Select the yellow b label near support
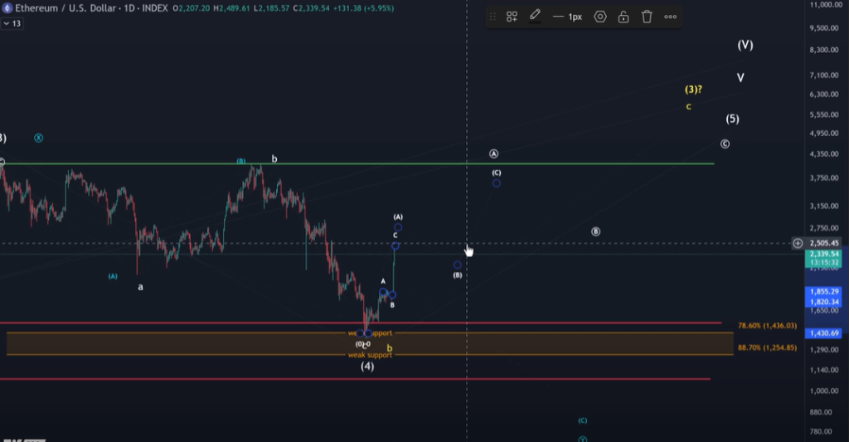The width and height of the screenshot is (849, 442). pos(390,348)
